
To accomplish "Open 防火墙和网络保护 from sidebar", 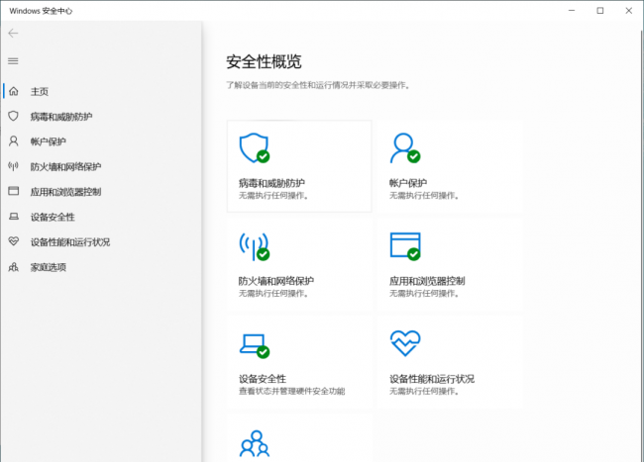I will (x=65, y=166).
